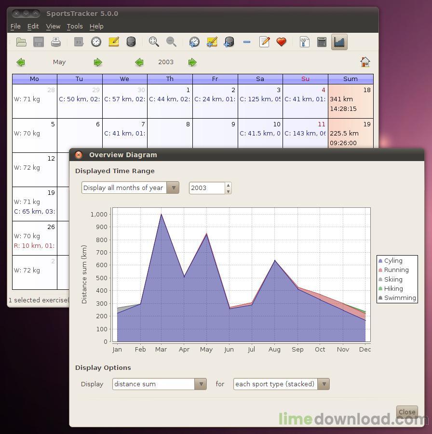The width and height of the screenshot is (432, 434).
Task: Expand the 'each sport type (stacked)' dropdown
Action: coord(324,384)
